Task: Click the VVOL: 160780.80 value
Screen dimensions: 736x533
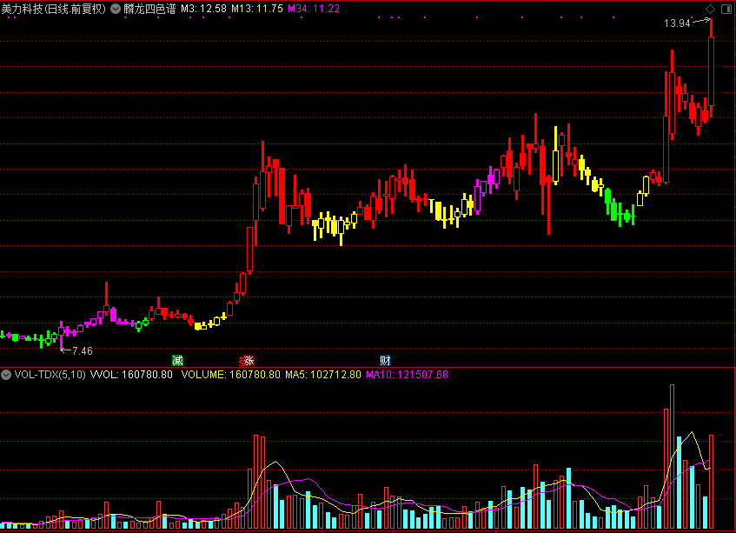Action: coord(131,375)
